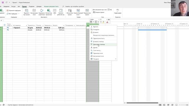This screenshot has width=189, height=106.
Task: Toggle Bold in mini toolbar
Action: pyautogui.click(x=91, y=22)
